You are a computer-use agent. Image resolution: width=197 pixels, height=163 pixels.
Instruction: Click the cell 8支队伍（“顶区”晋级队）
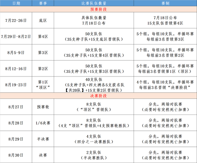tap(94, 107)
